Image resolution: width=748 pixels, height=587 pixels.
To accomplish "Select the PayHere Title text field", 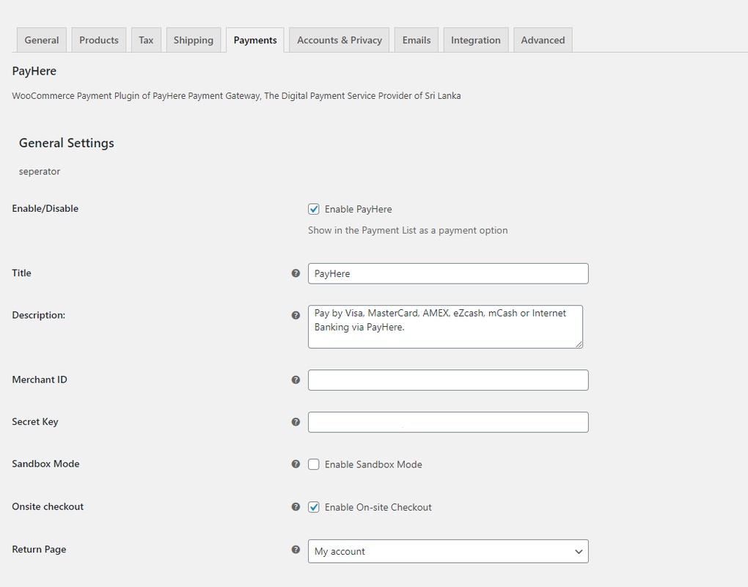I will coord(448,273).
